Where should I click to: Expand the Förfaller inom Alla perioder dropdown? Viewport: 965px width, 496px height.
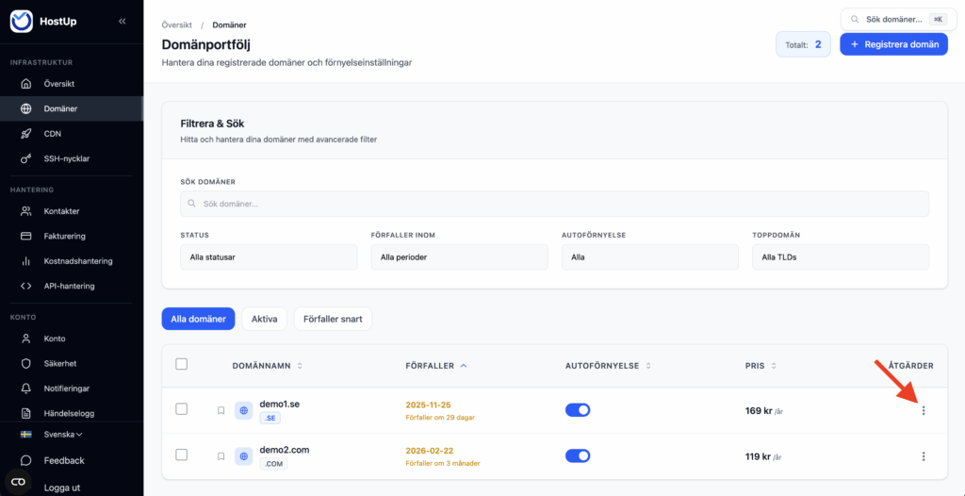point(459,257)
